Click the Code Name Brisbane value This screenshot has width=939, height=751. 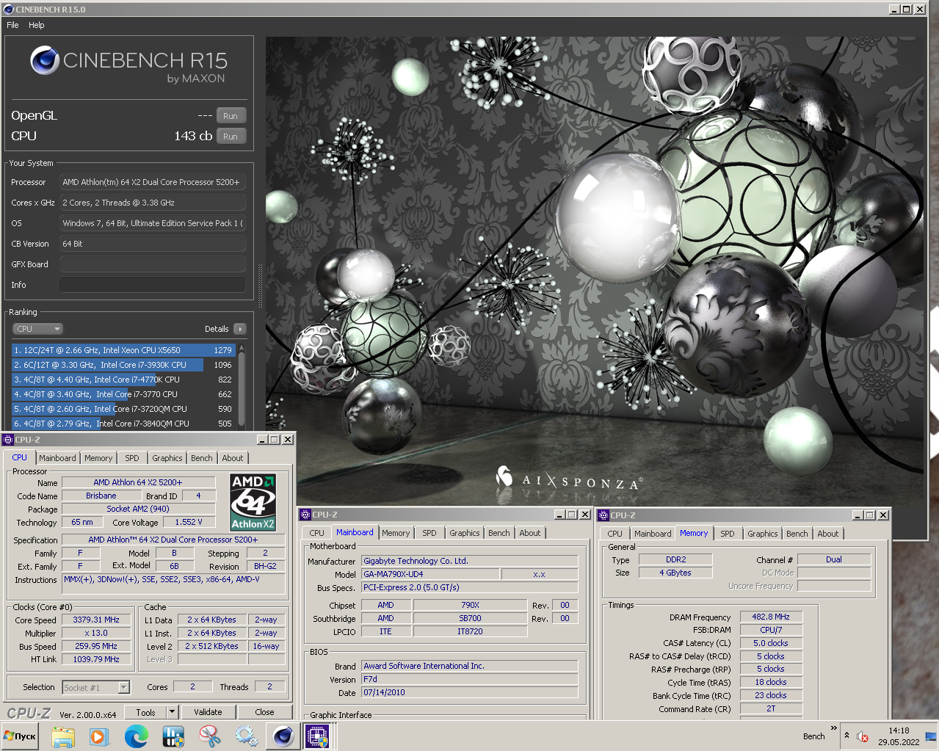coord(101,496)
